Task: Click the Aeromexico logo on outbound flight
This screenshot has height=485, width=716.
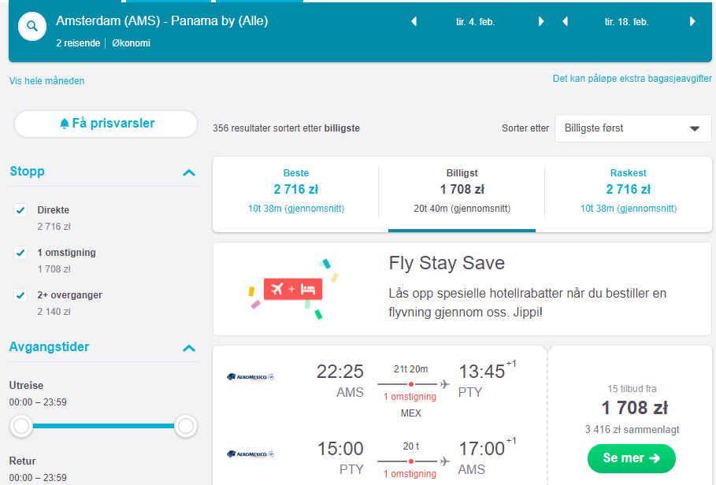Action: (x=250, y=377)
